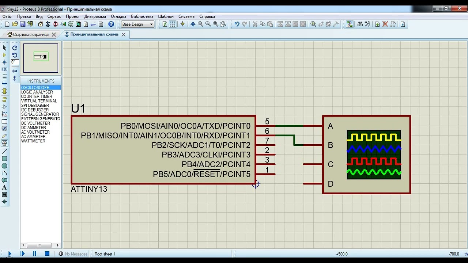The width and height of the screenshot is (468, 263).
Task: Open the Сервис menu
Action: click(x=54, y=16)
